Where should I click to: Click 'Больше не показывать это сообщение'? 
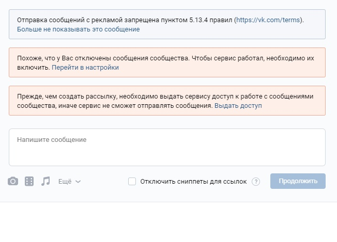click(78, 29)
